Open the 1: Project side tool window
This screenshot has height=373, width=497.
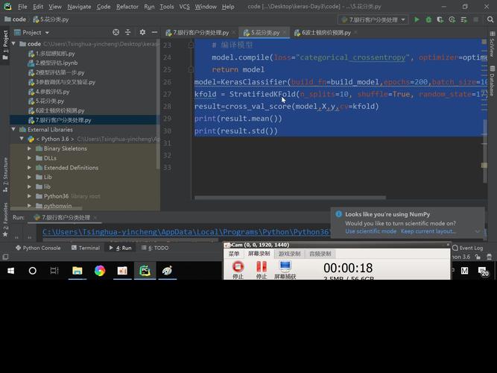click(x=5, y=45)
